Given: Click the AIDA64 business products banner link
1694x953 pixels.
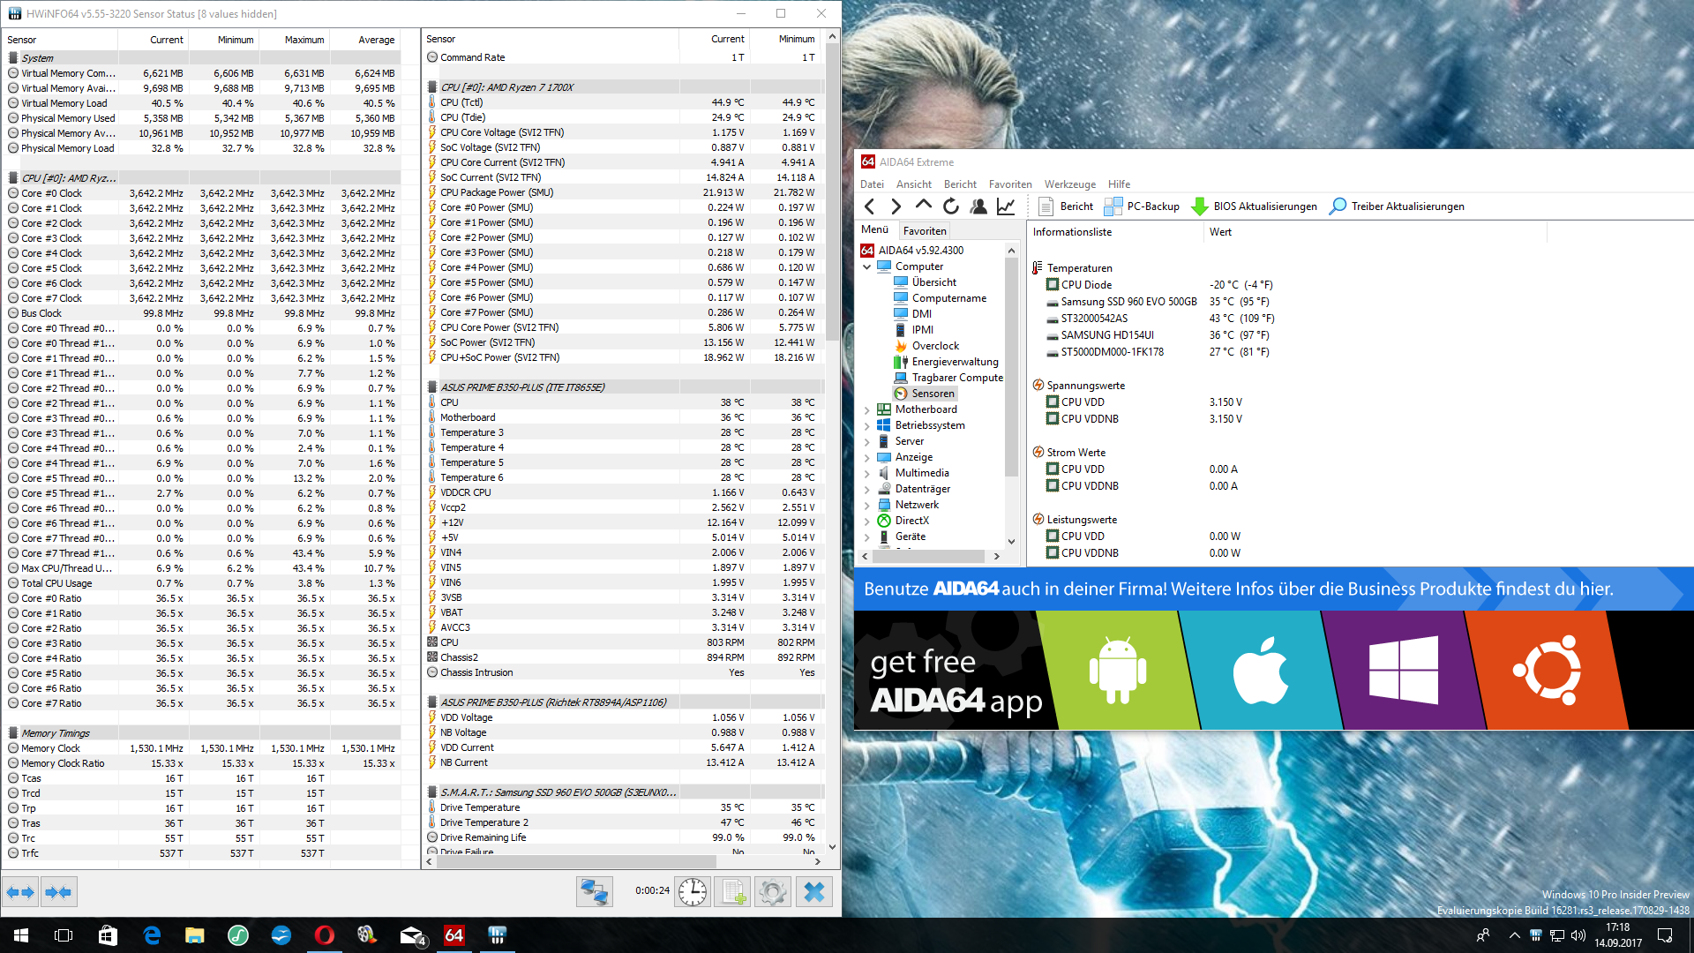Looking at the screenshot, I should click(x=1274, y=589).
